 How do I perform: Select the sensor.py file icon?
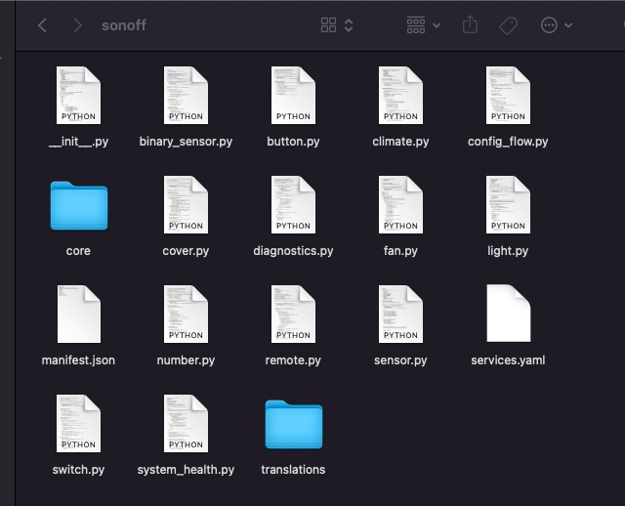400,314
